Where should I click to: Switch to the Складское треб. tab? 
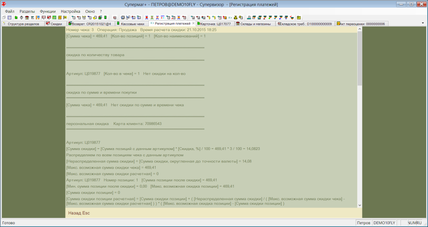click(305, 24)
